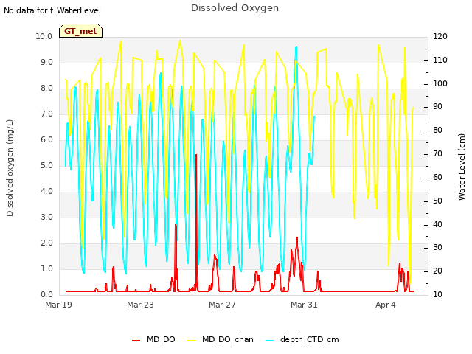472x354 pixels.
Task: Click the 1.0 left axis value
Action: pos(46,268)
